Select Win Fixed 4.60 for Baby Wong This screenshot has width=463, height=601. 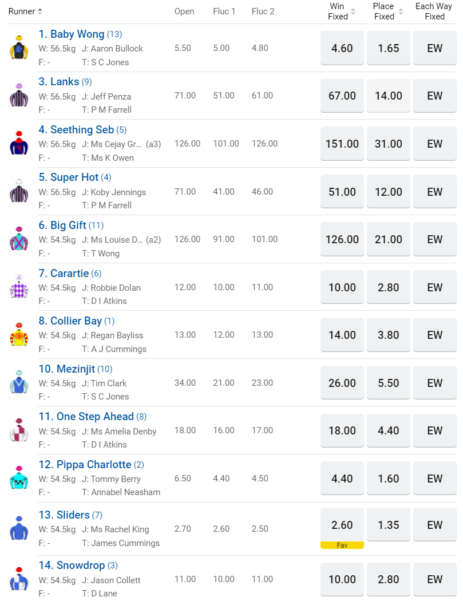click(x=342, y=48)
